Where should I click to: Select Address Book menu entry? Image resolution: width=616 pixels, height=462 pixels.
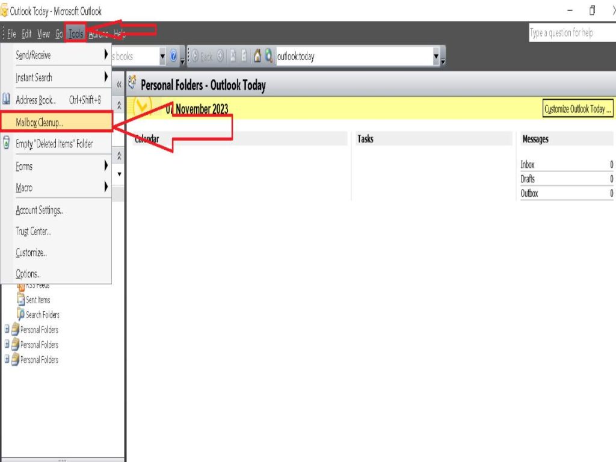pos(56,100)
